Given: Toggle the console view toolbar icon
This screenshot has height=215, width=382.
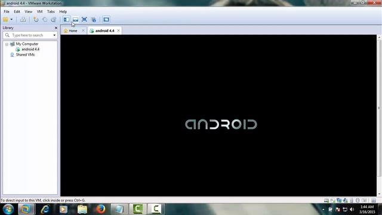Looking at the screenshot, I should [x=106, y=20].
